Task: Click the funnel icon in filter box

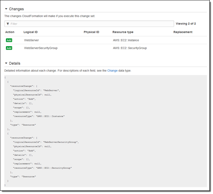Action: click(8, 24)
